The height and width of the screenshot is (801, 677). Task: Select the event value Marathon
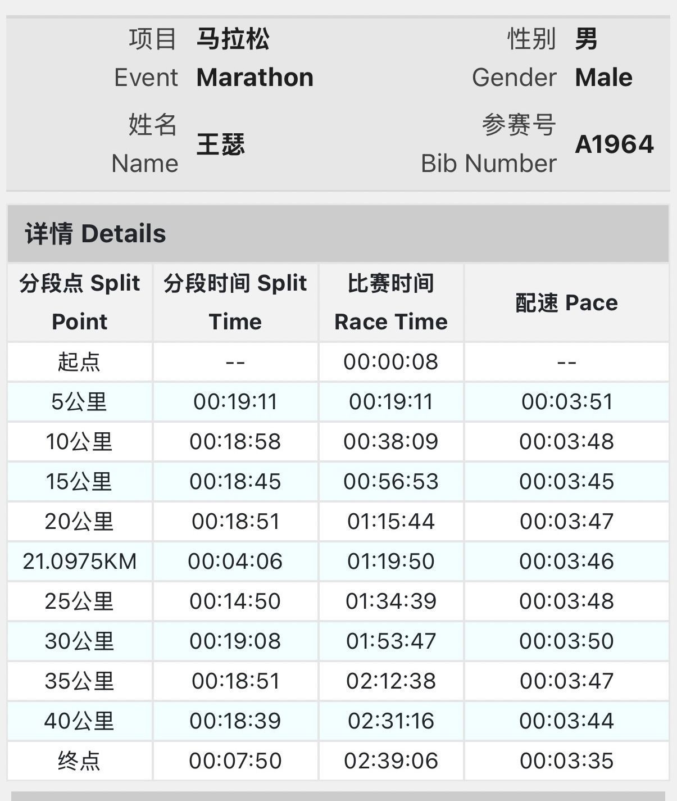pos(255,78)
